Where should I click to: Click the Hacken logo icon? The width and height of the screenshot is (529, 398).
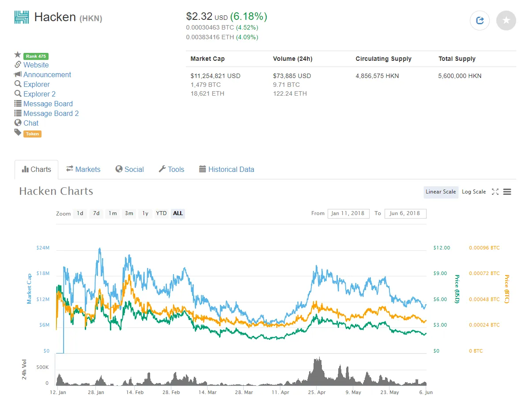(x=22, y=17)
